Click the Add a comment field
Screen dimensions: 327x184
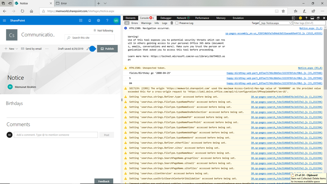56,135
